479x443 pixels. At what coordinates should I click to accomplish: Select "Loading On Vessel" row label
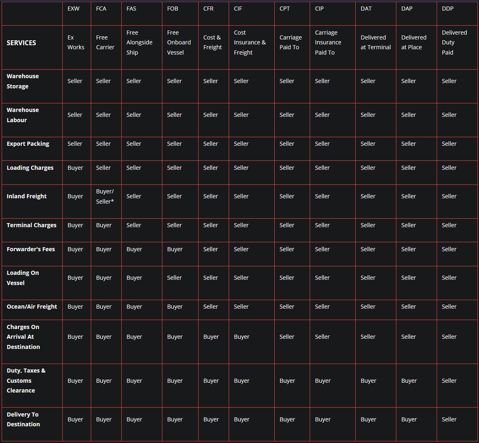click(23, 278)
